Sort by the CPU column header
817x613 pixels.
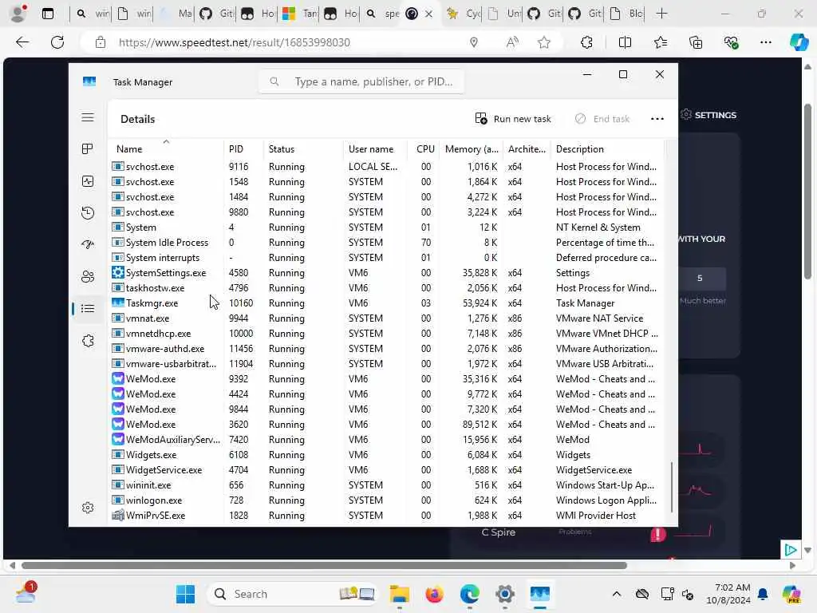coord(424,148)
